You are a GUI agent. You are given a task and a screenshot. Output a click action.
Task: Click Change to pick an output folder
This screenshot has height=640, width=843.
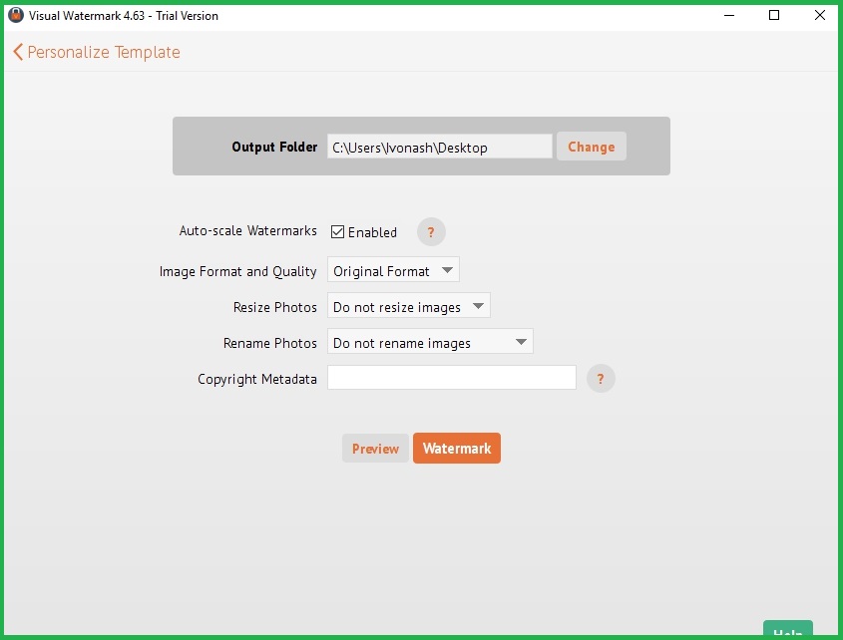(592, 147)
